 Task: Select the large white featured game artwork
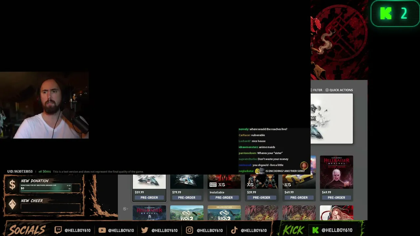coord(332,119)
